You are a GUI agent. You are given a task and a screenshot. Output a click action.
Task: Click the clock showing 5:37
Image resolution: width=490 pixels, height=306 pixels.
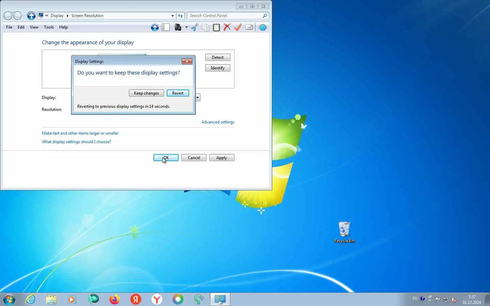point(472,300)
